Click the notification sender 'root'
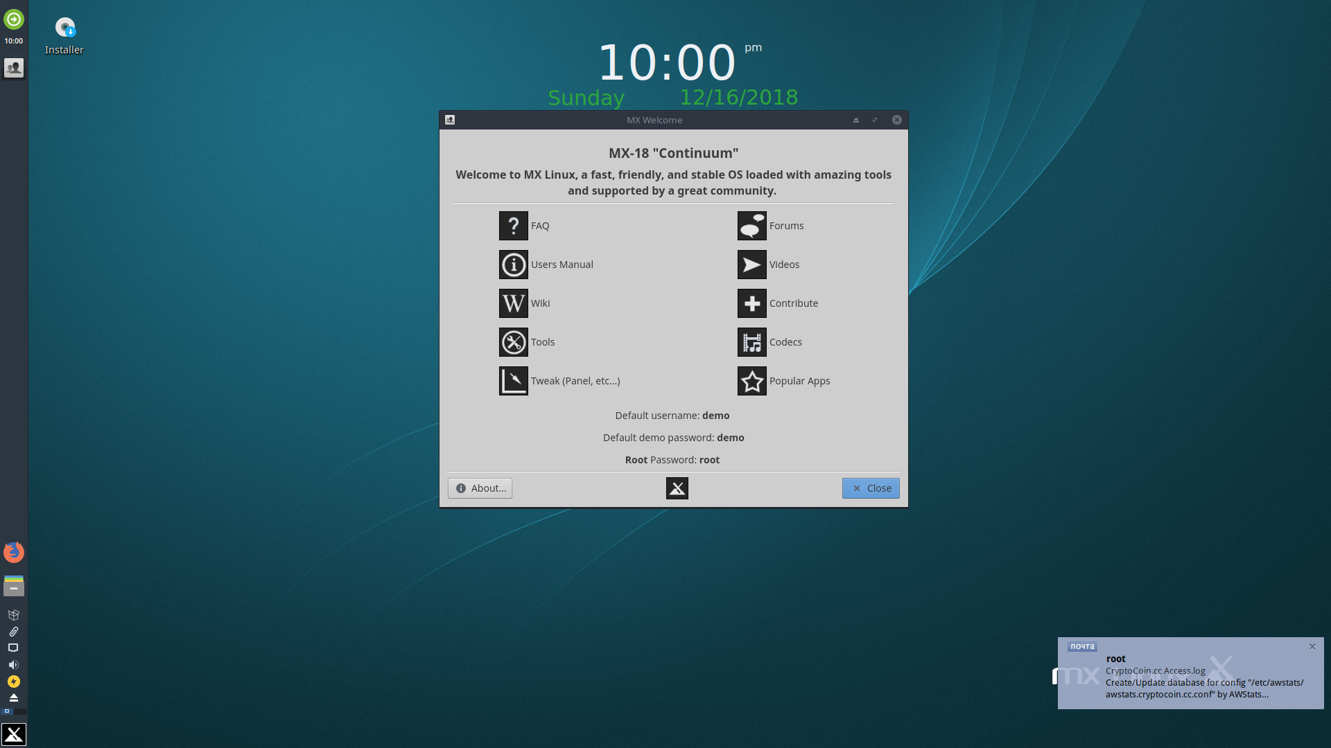Viewport: 1331px width, 748px height. point(1116,659)
